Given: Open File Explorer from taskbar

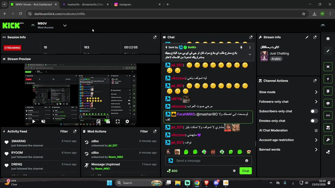Looking at the screenshot, I should (178, 183).
